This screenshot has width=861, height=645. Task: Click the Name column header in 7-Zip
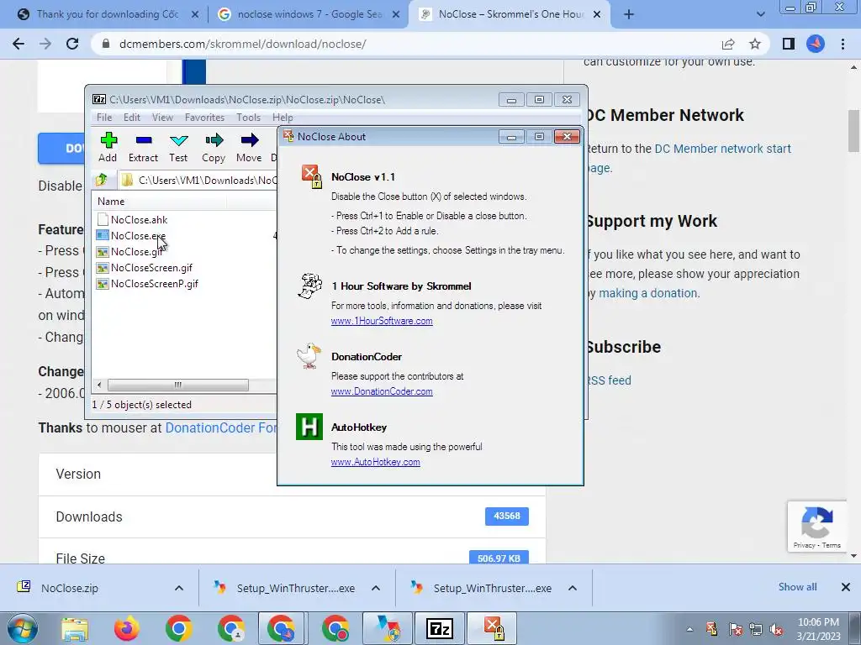click(x=159, y=202)
